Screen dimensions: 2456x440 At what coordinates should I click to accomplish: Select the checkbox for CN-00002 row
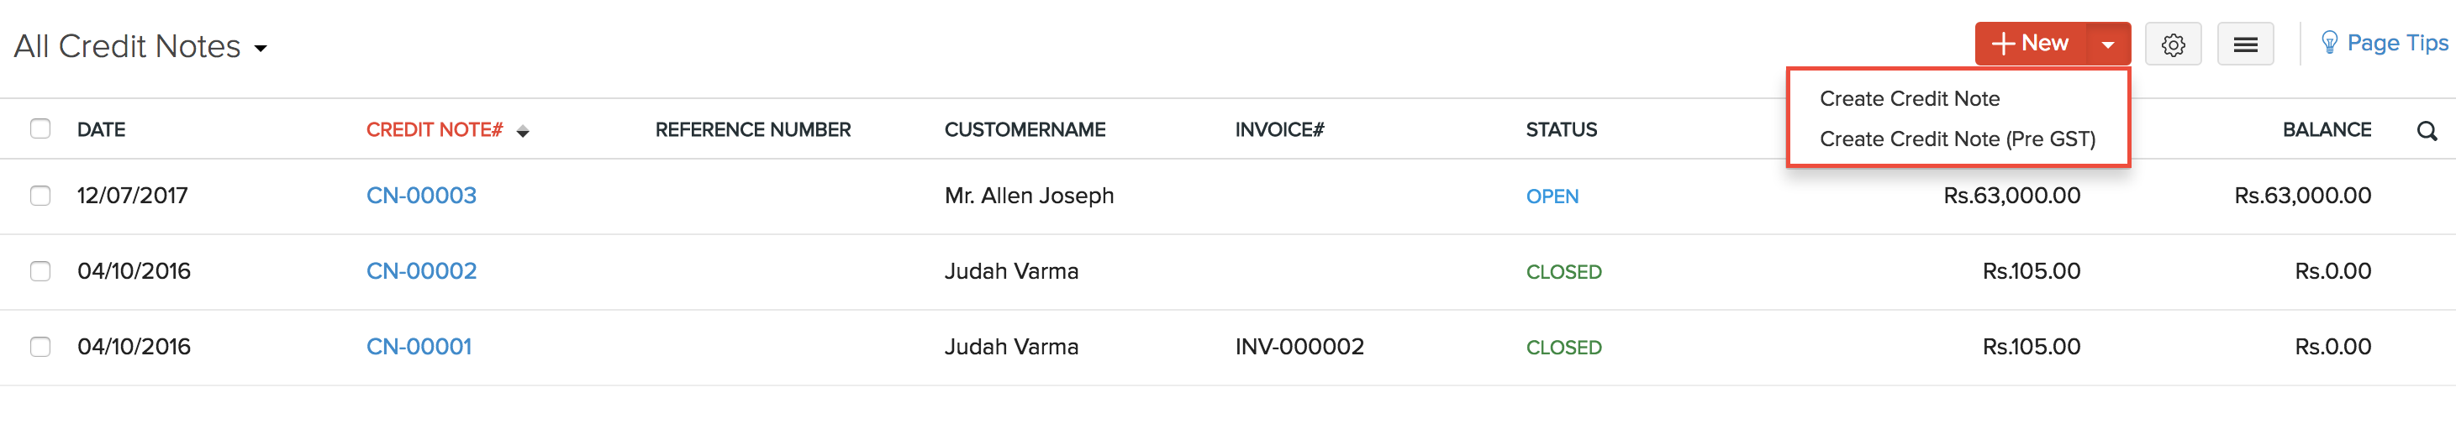coord(40,271)
